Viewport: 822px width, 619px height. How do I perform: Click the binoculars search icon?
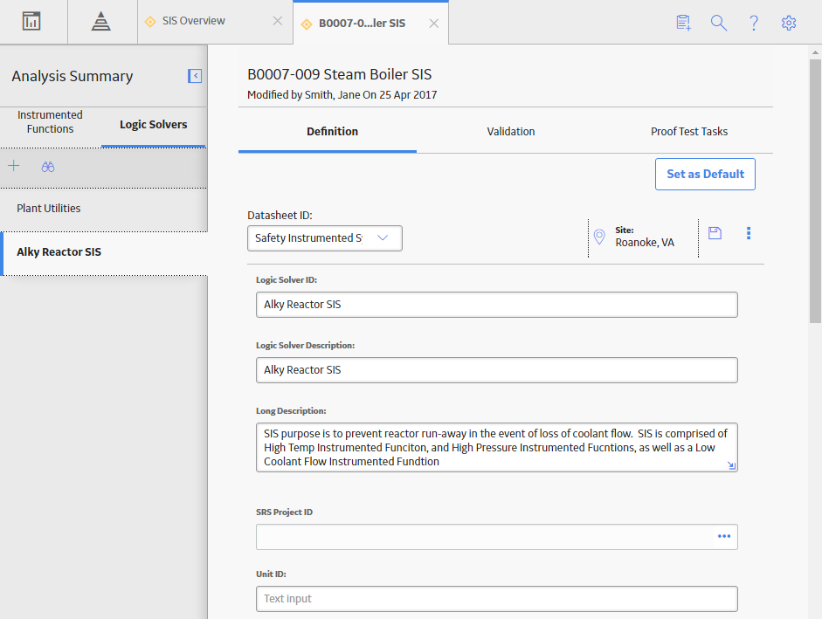(48, 168)
